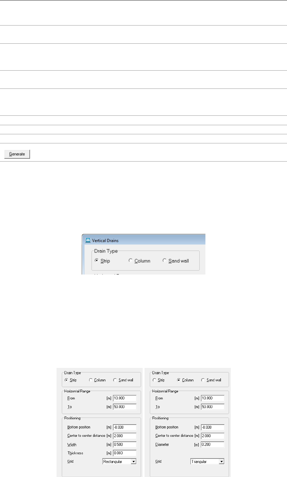Select Column radio in Rectangular grid panel
Viewport: 287px width, 477px height.
(x=97, y=380)
